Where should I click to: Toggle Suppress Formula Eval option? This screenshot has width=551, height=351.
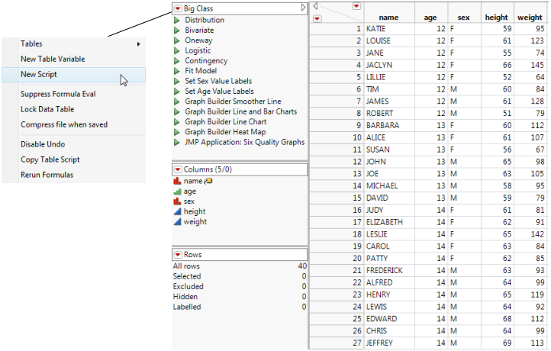[57, 94]
